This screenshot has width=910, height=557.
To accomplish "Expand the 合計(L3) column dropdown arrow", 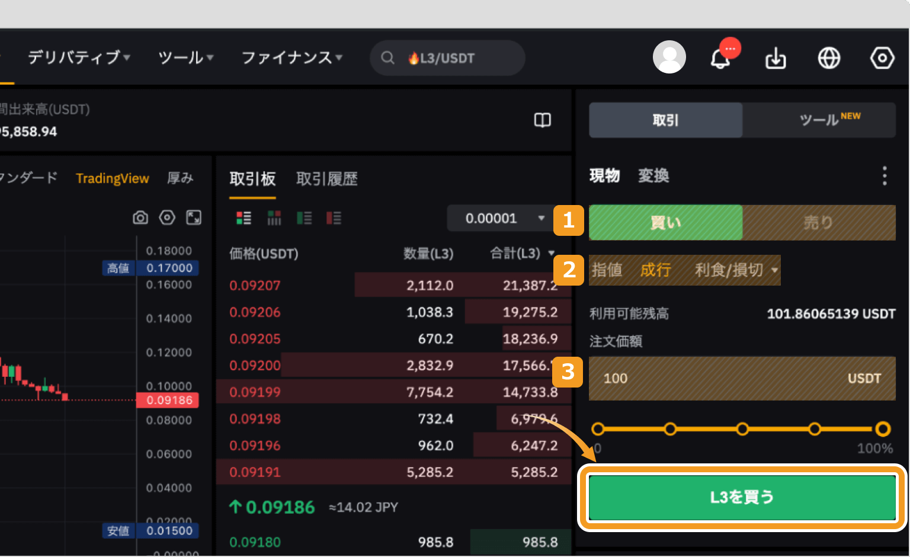I will [552, 253].
